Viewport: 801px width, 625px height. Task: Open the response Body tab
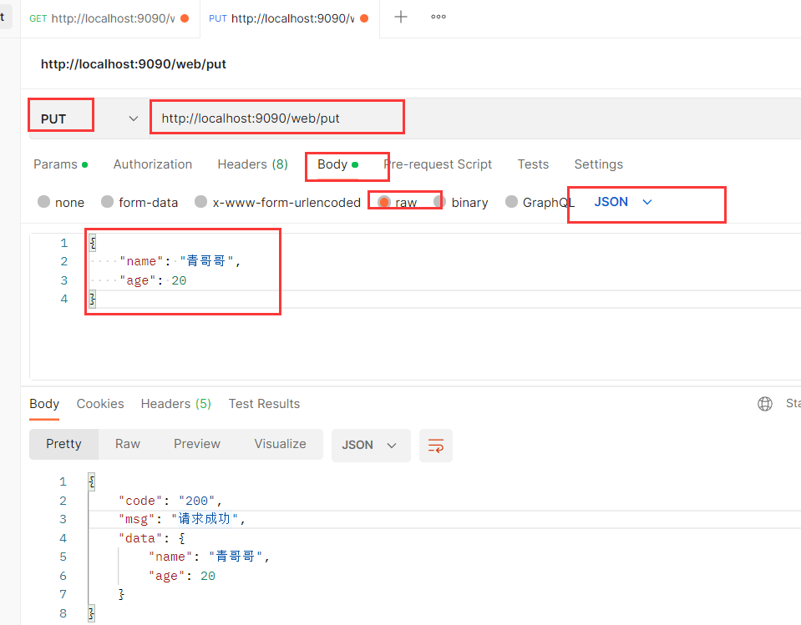coord(44,404)
